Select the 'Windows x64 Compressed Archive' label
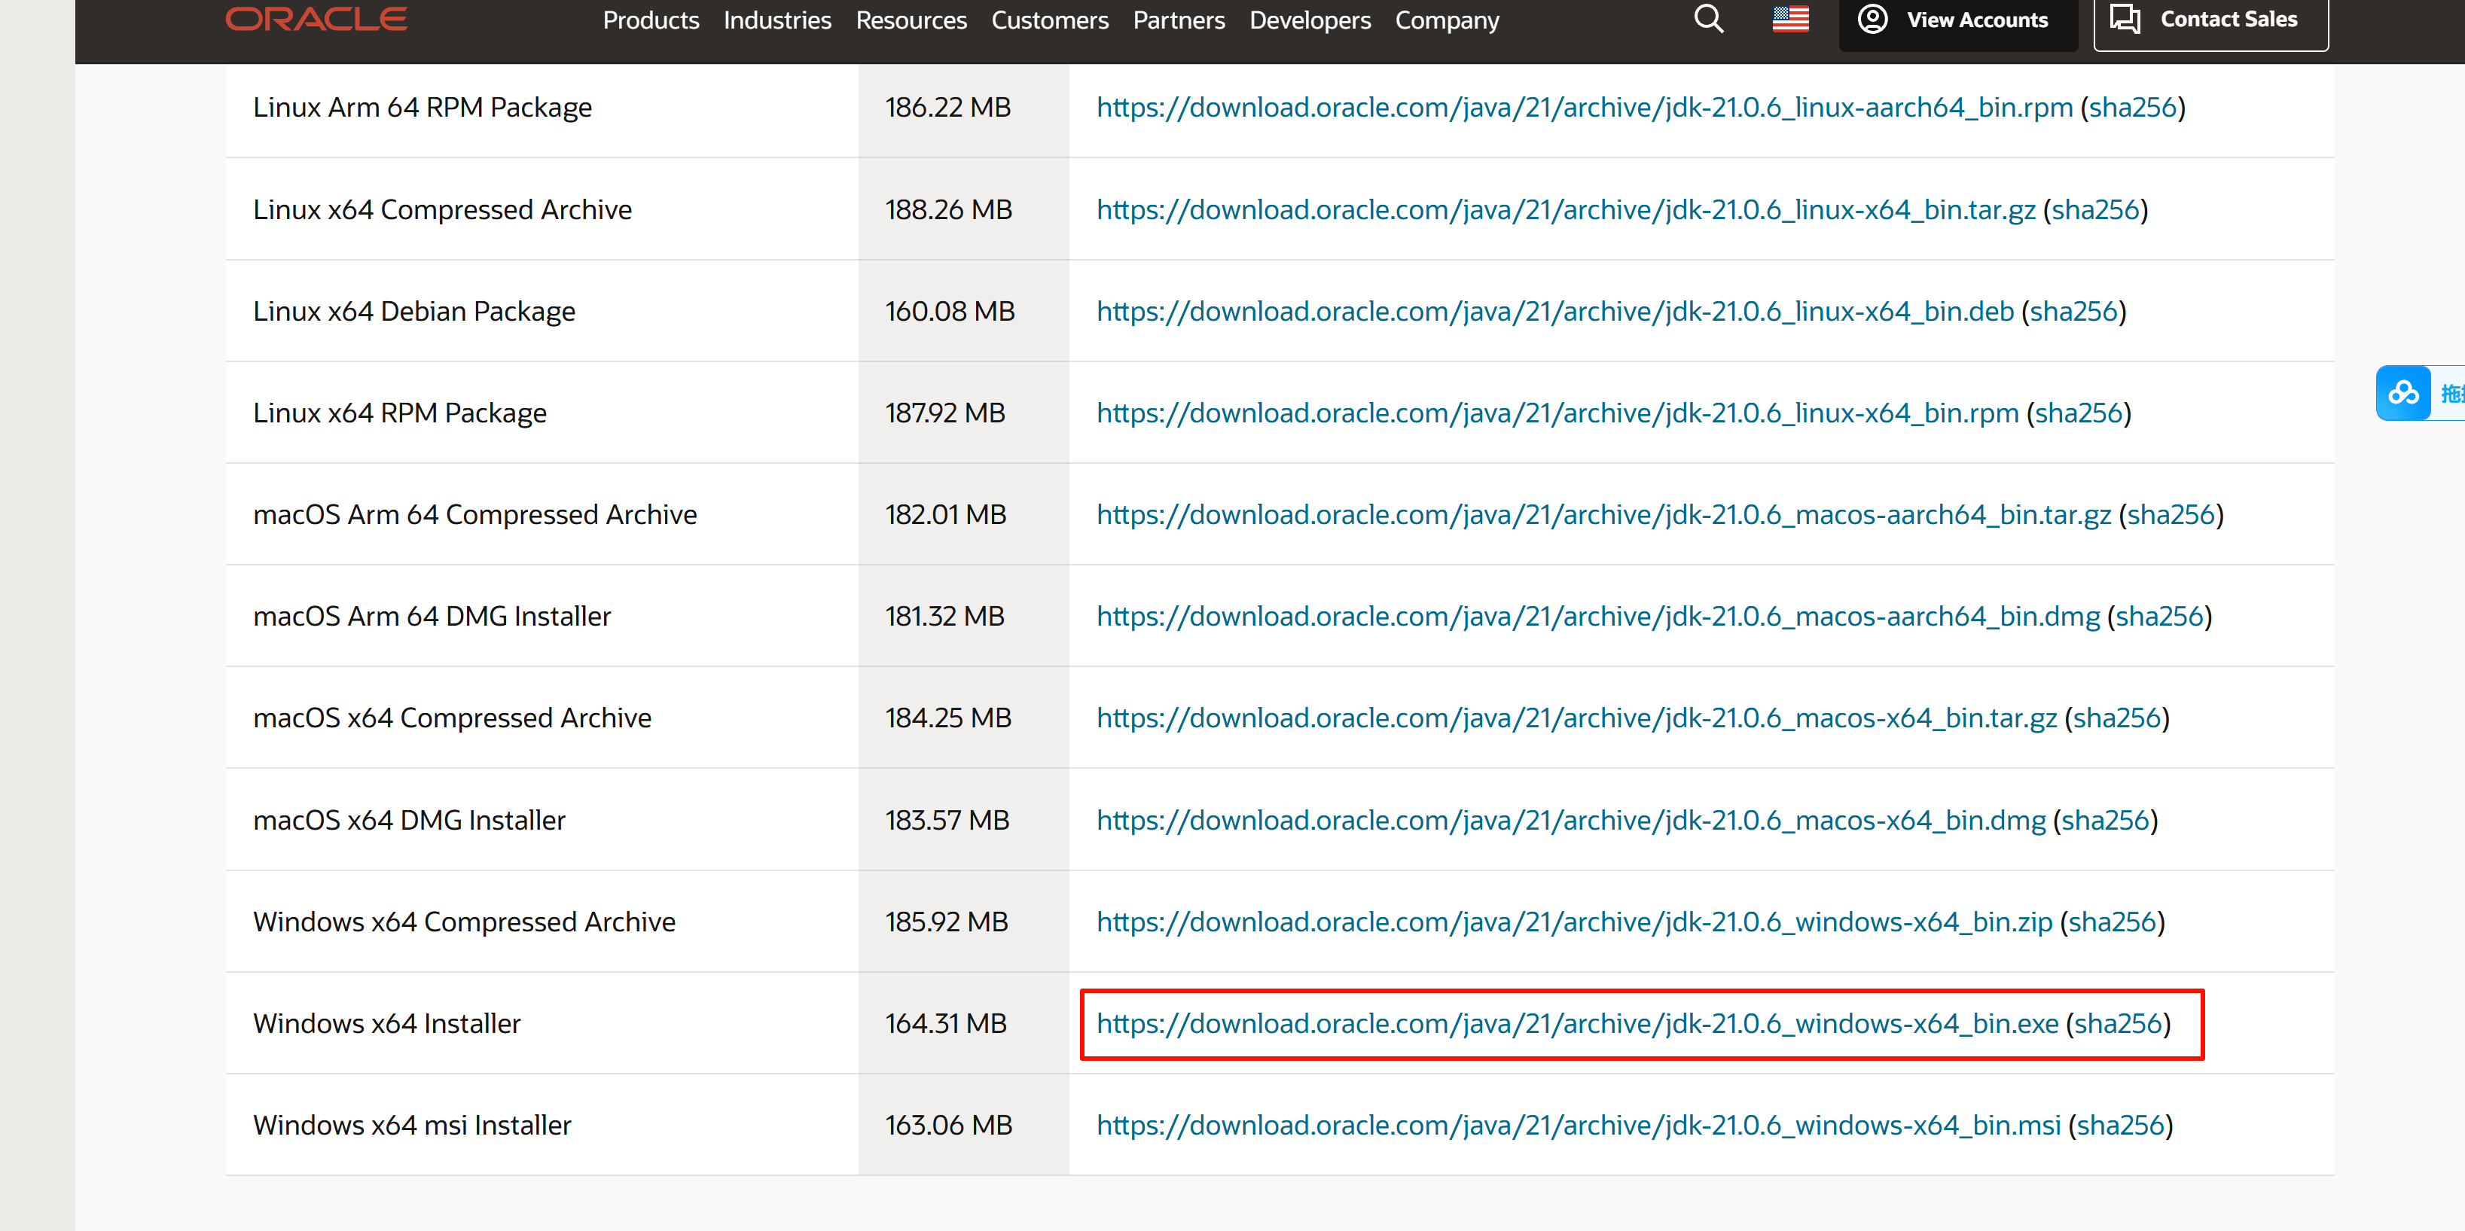Screen dimensions: 2465x1231 point(464,921)
